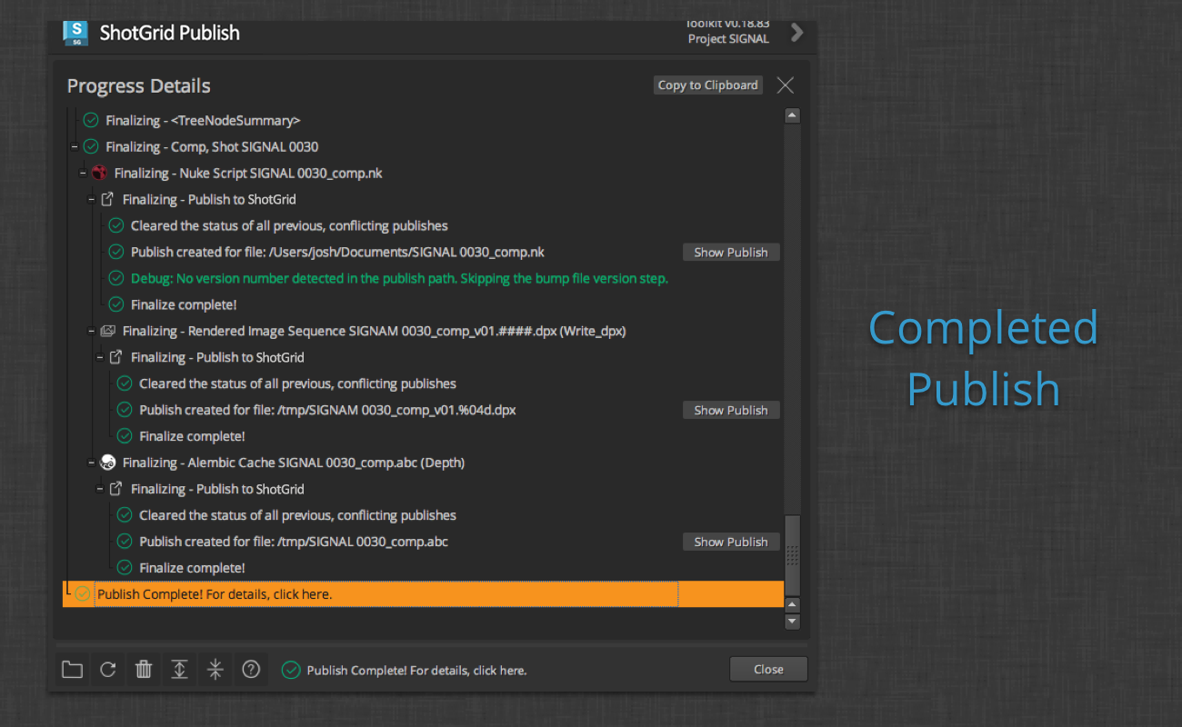Click the Progress Details heading
This screenshot has width=1182, height=727.
[139, 86]
